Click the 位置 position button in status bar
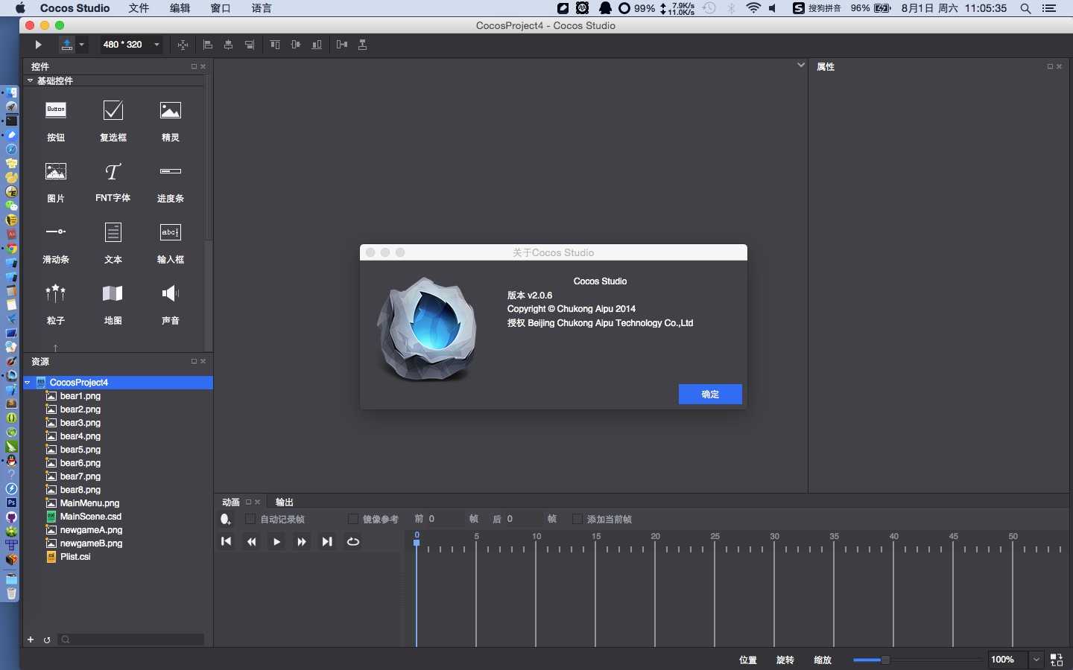The height and width of the screenshot is (670, 1073). (748, 660)
